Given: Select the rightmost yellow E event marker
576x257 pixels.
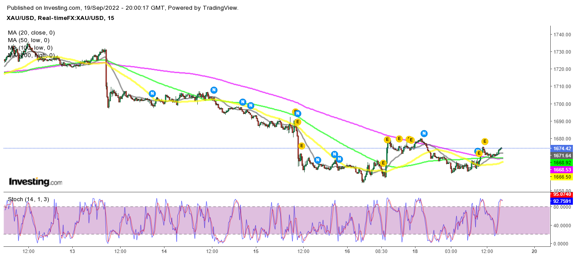Looking at the screenshot, I should click(x=485, y=141).
